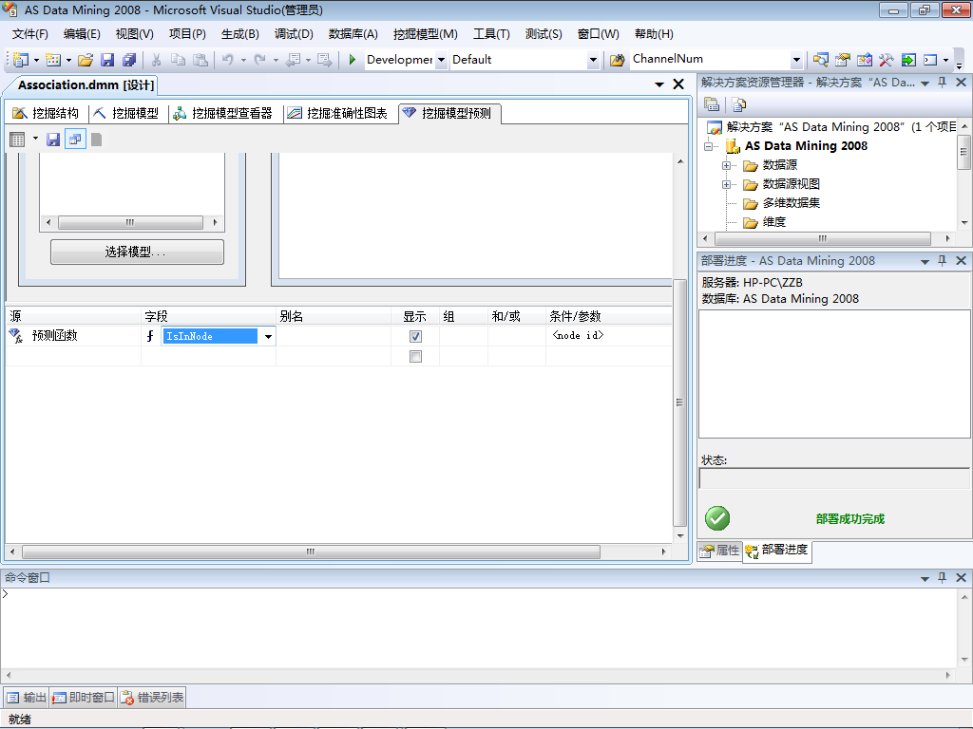Switch to the 挖掘模型 tab
The height and width of the screenshot is (729, 973).
(x=126, y=113)
